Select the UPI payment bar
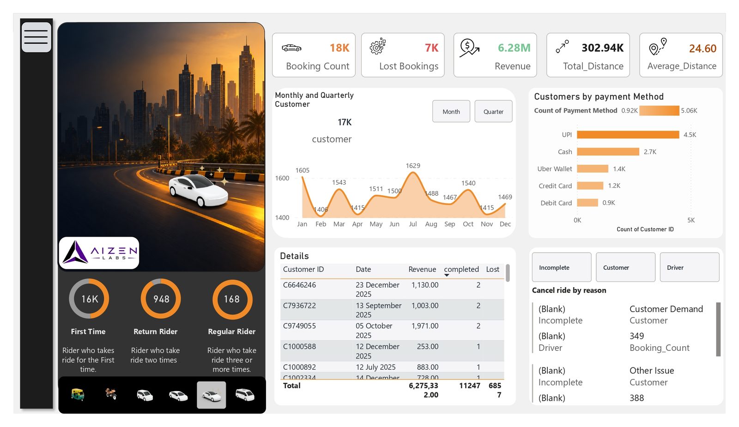The image size is (739, 427). tap(628, 134)
